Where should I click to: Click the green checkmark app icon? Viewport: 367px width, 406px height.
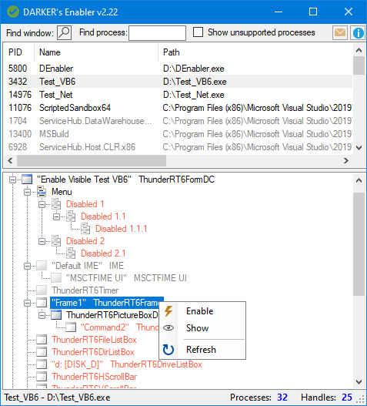point(13,12)
